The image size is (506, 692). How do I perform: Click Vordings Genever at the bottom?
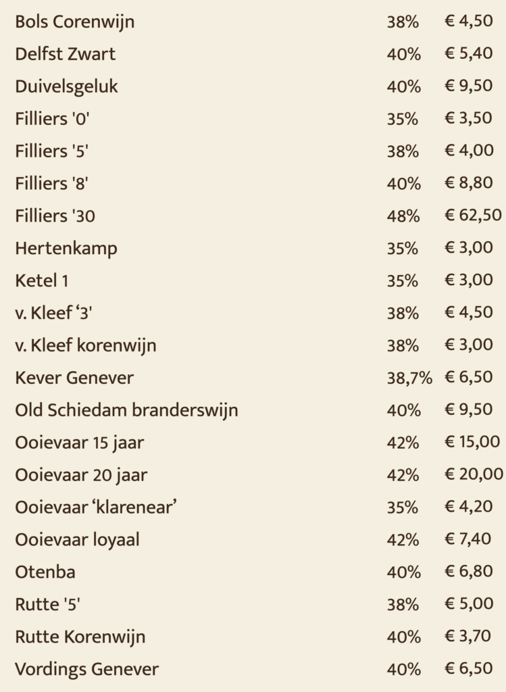[86, 670]
